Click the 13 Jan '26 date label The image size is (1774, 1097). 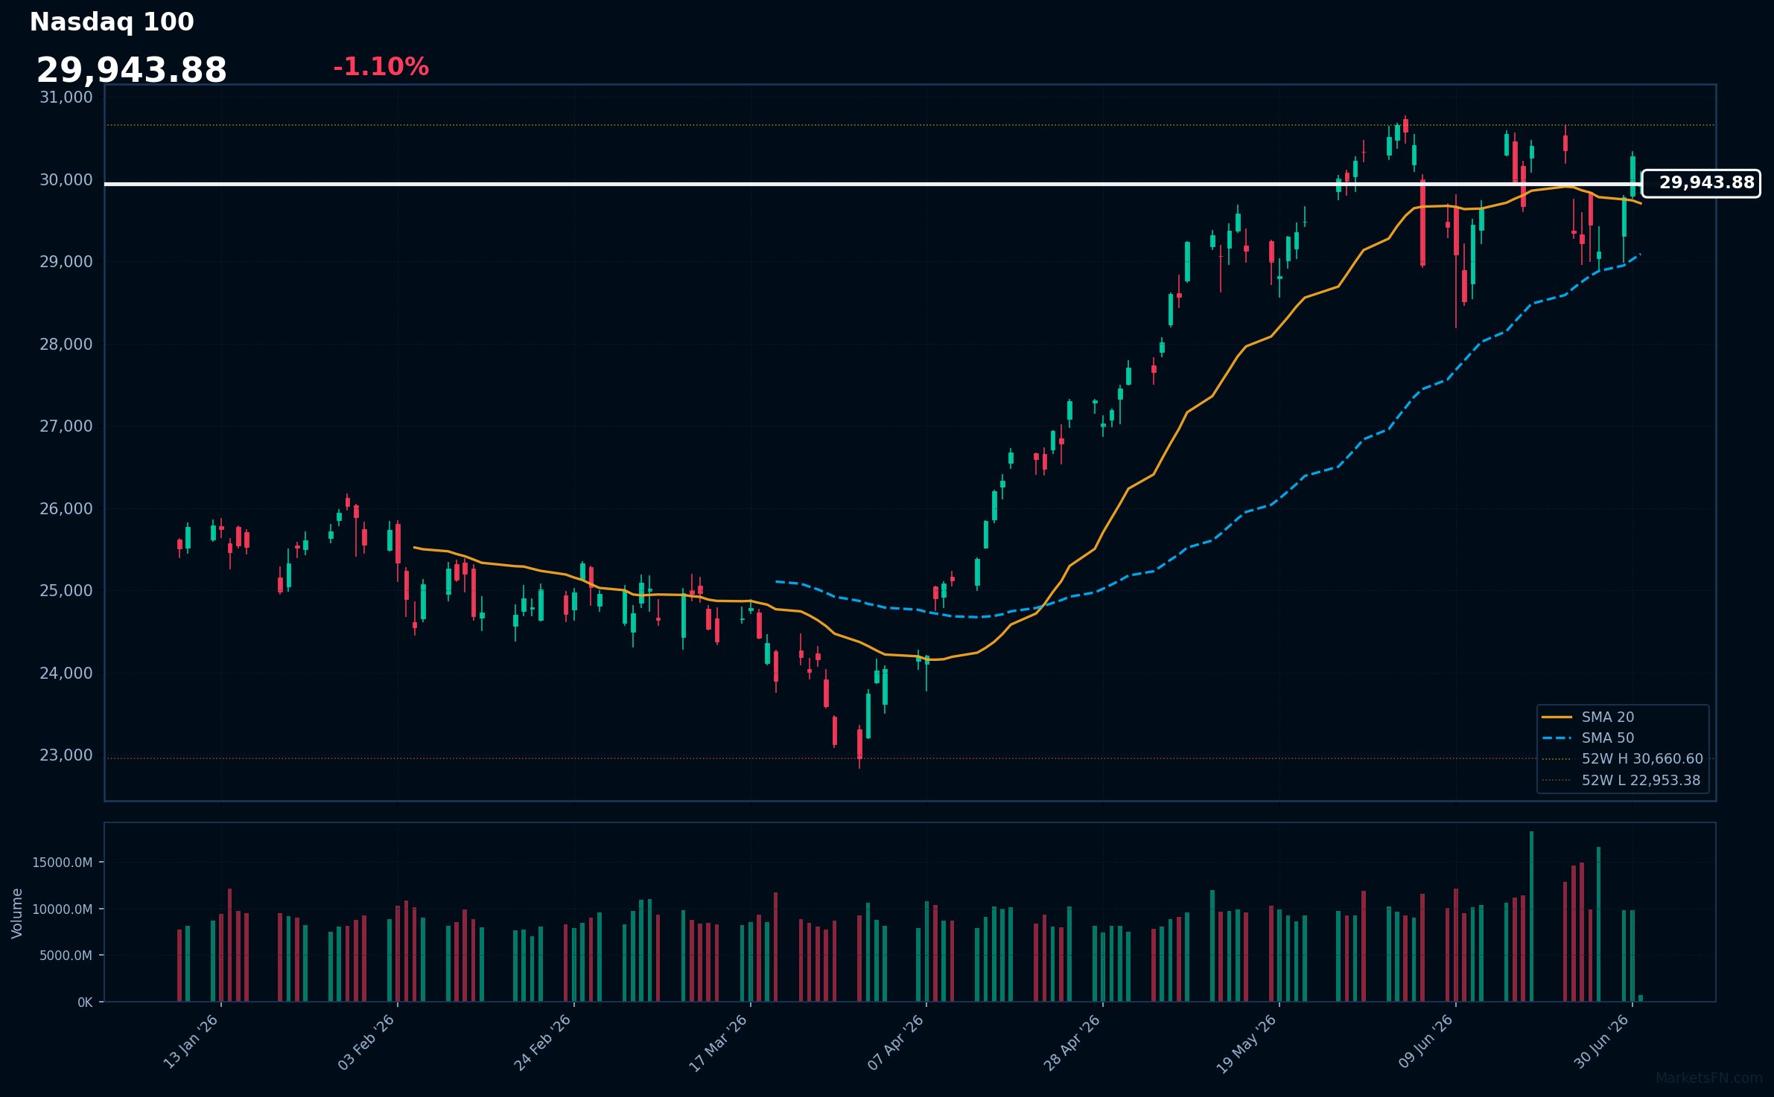pos(191,1042)
